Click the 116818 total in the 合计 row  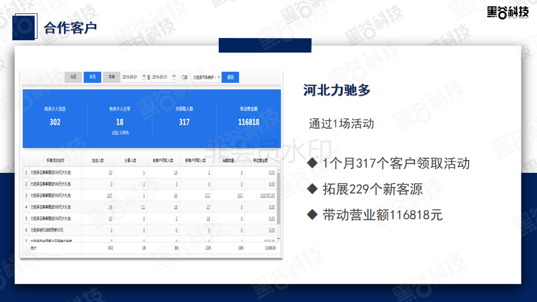270,248
